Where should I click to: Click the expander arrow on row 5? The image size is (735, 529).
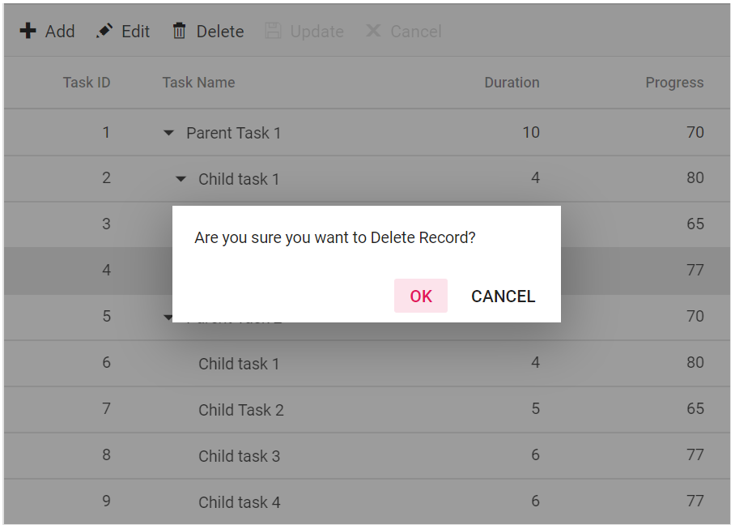click(x=168, y=317)
